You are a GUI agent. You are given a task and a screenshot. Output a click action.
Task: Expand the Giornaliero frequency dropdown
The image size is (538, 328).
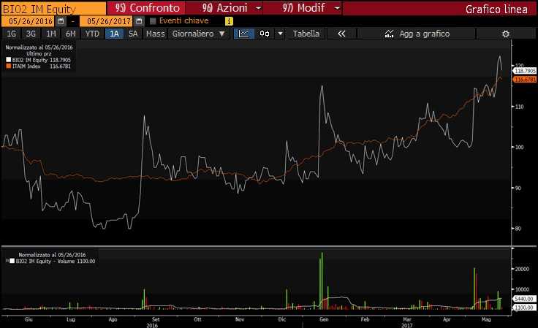click(x=198, y=34)
